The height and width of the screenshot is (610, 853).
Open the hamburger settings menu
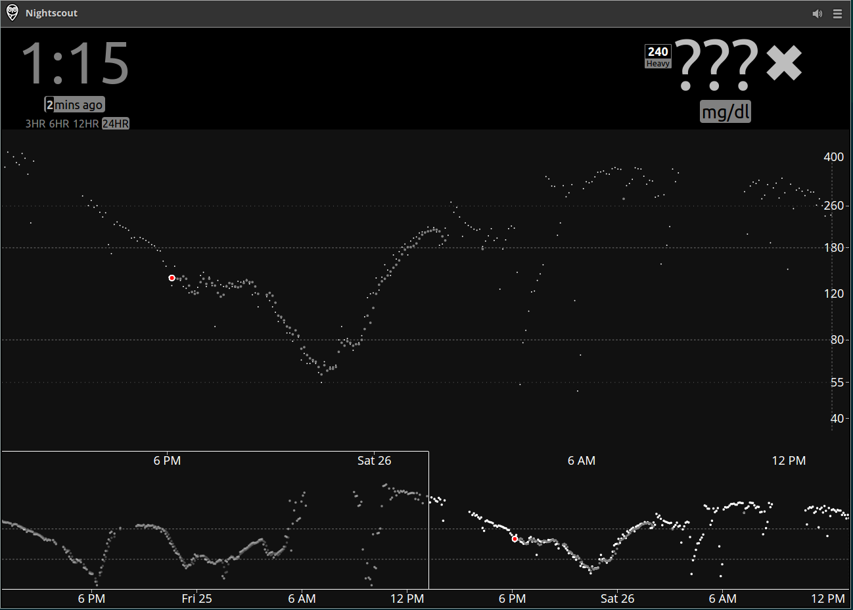coord(837,14)
